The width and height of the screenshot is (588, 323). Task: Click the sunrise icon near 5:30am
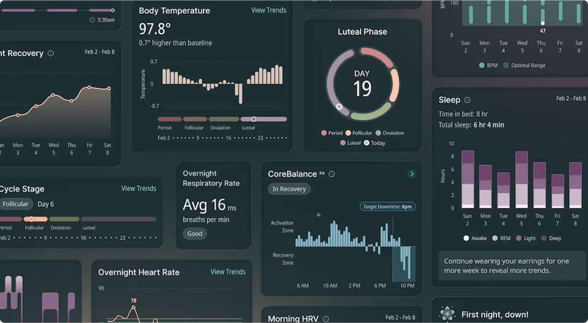(x=92, y=20)
